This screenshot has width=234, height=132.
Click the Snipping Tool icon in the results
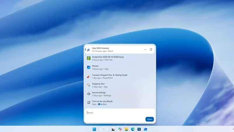(x=89, y=85)
